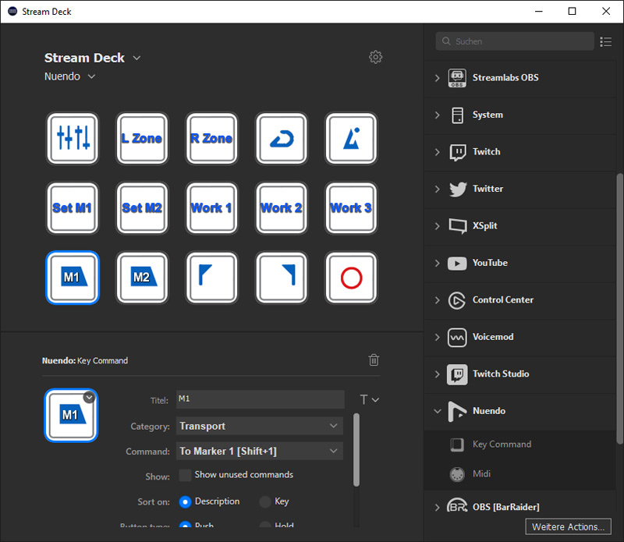This screenshot has height=542, width=624.
Task: Open the Command To Marker 1 dropdown
Action: [x=260, y=451]
